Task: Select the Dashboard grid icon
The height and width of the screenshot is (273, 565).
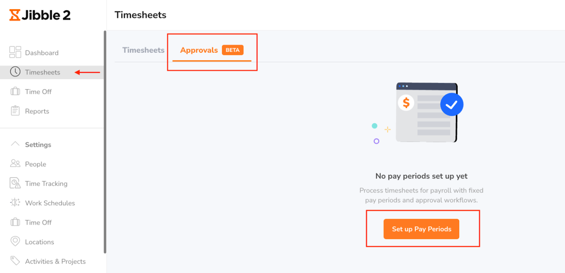Action: (15, 52)
